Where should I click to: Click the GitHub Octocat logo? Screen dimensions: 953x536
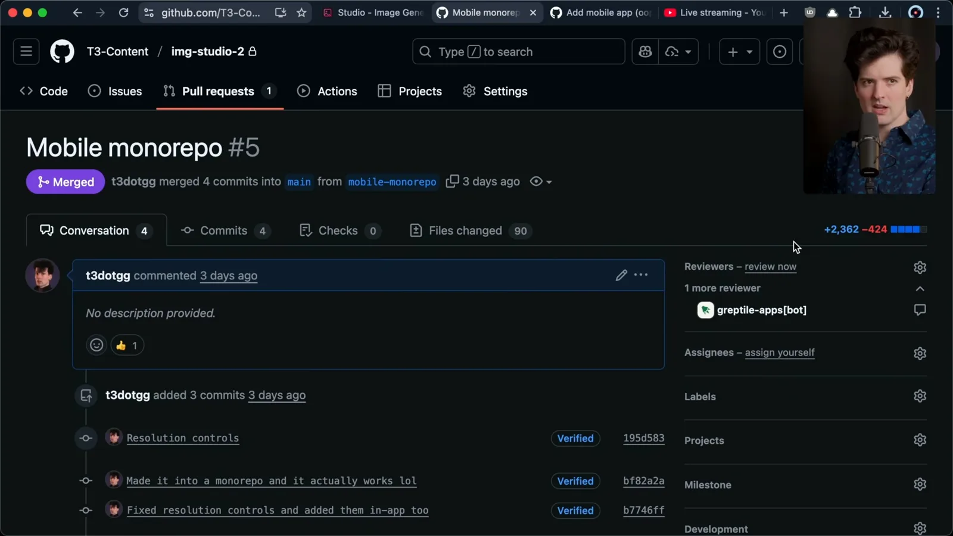pos(62,52)
